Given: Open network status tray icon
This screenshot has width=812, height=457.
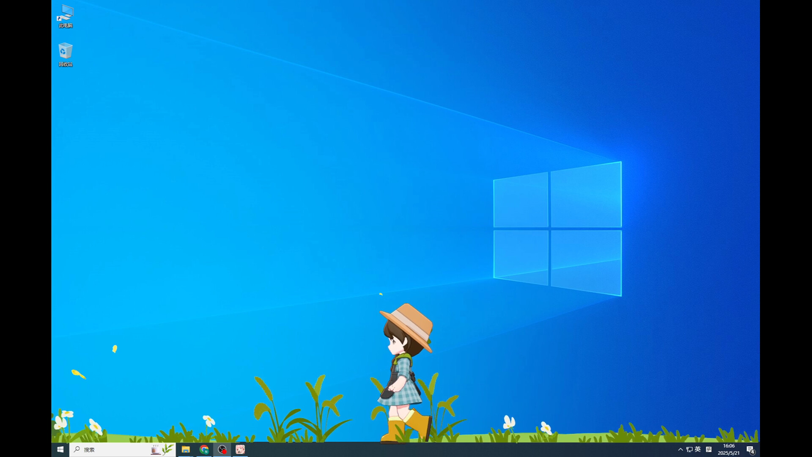Looking at the screenshot, I should [x=689, y=449].
